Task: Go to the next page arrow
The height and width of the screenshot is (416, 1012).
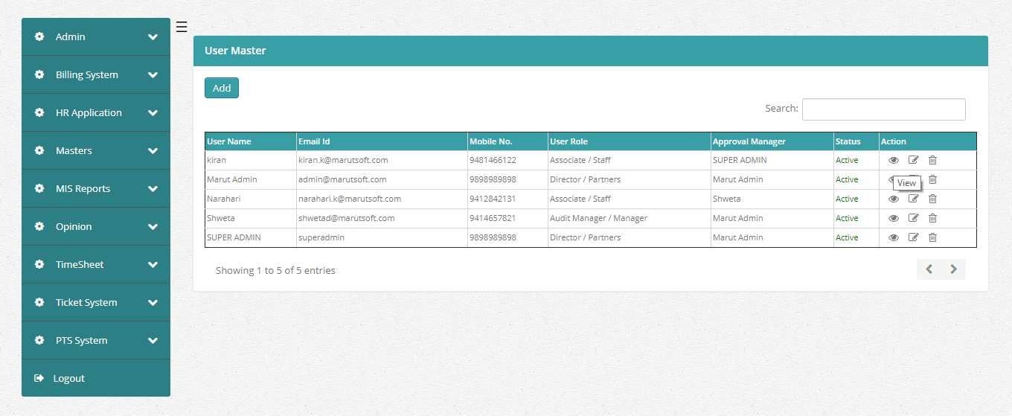Action: click(953, 269)
